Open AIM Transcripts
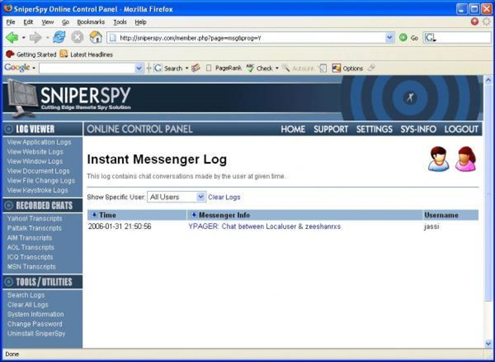 click(30, 238)
